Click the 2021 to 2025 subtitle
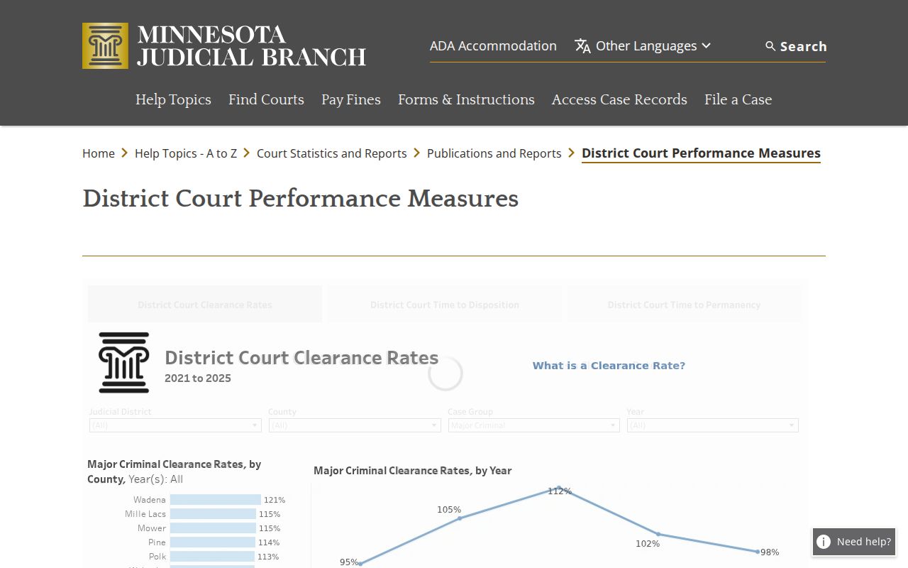The height and width of the screenshot is (568, 908). click(198, 378)
